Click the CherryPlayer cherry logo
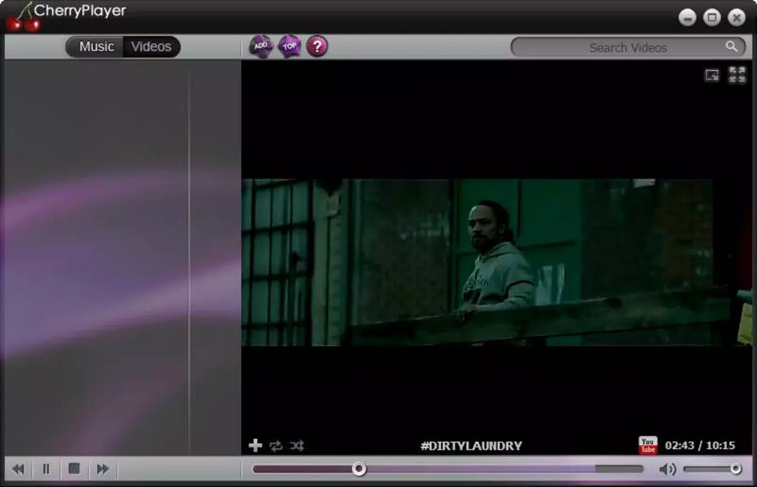The height and width of the screenshot is (487, 757). pos(23,17)
